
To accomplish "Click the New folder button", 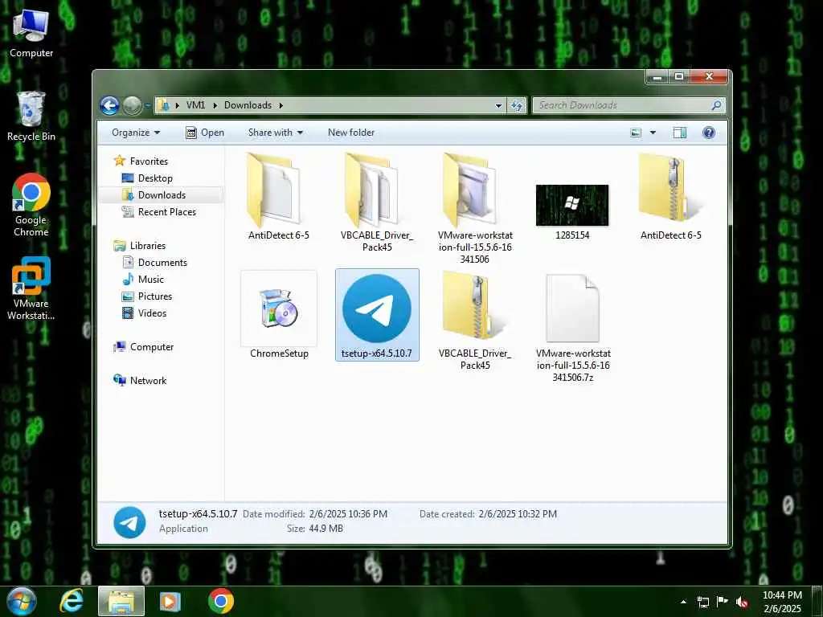I will 351,133.
